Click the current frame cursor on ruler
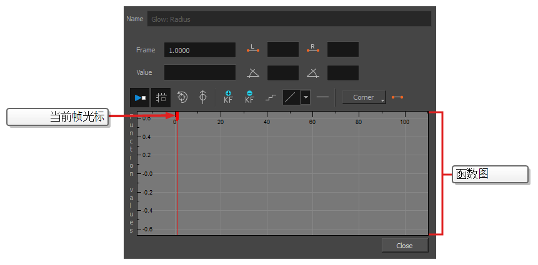The width and height of the screenshot is (538, 265). (177, 116)
